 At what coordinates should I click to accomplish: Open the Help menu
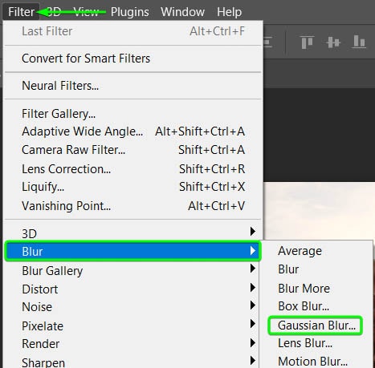point(229,12)
